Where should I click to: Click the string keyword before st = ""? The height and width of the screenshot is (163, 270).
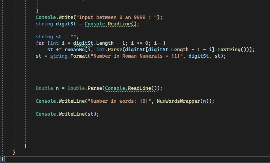(x=44, y=37)
